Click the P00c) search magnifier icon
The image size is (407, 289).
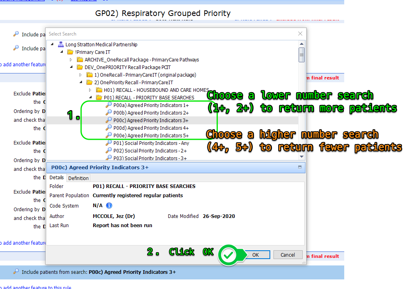pos(109,120)
